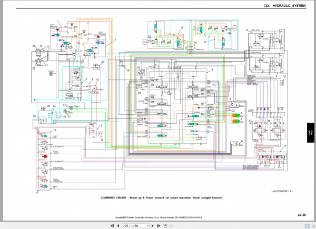Advance to the next page

coord(153,226)
